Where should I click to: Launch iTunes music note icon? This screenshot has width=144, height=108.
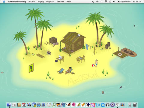pos(54,105)
